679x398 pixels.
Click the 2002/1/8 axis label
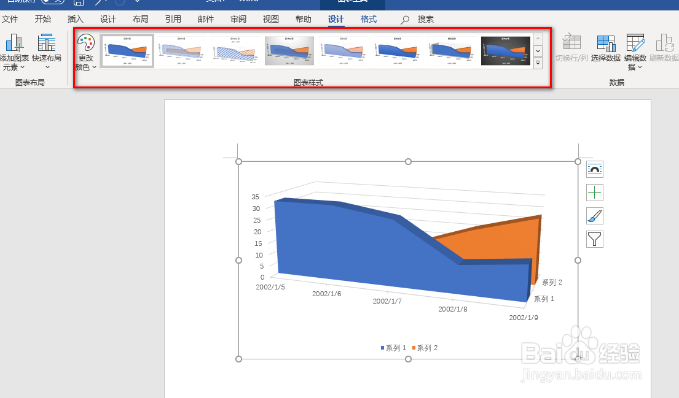click(x=452, y=309)
